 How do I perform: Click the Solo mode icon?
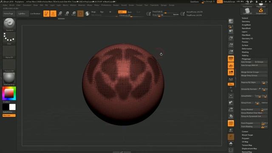coord(231,144)
